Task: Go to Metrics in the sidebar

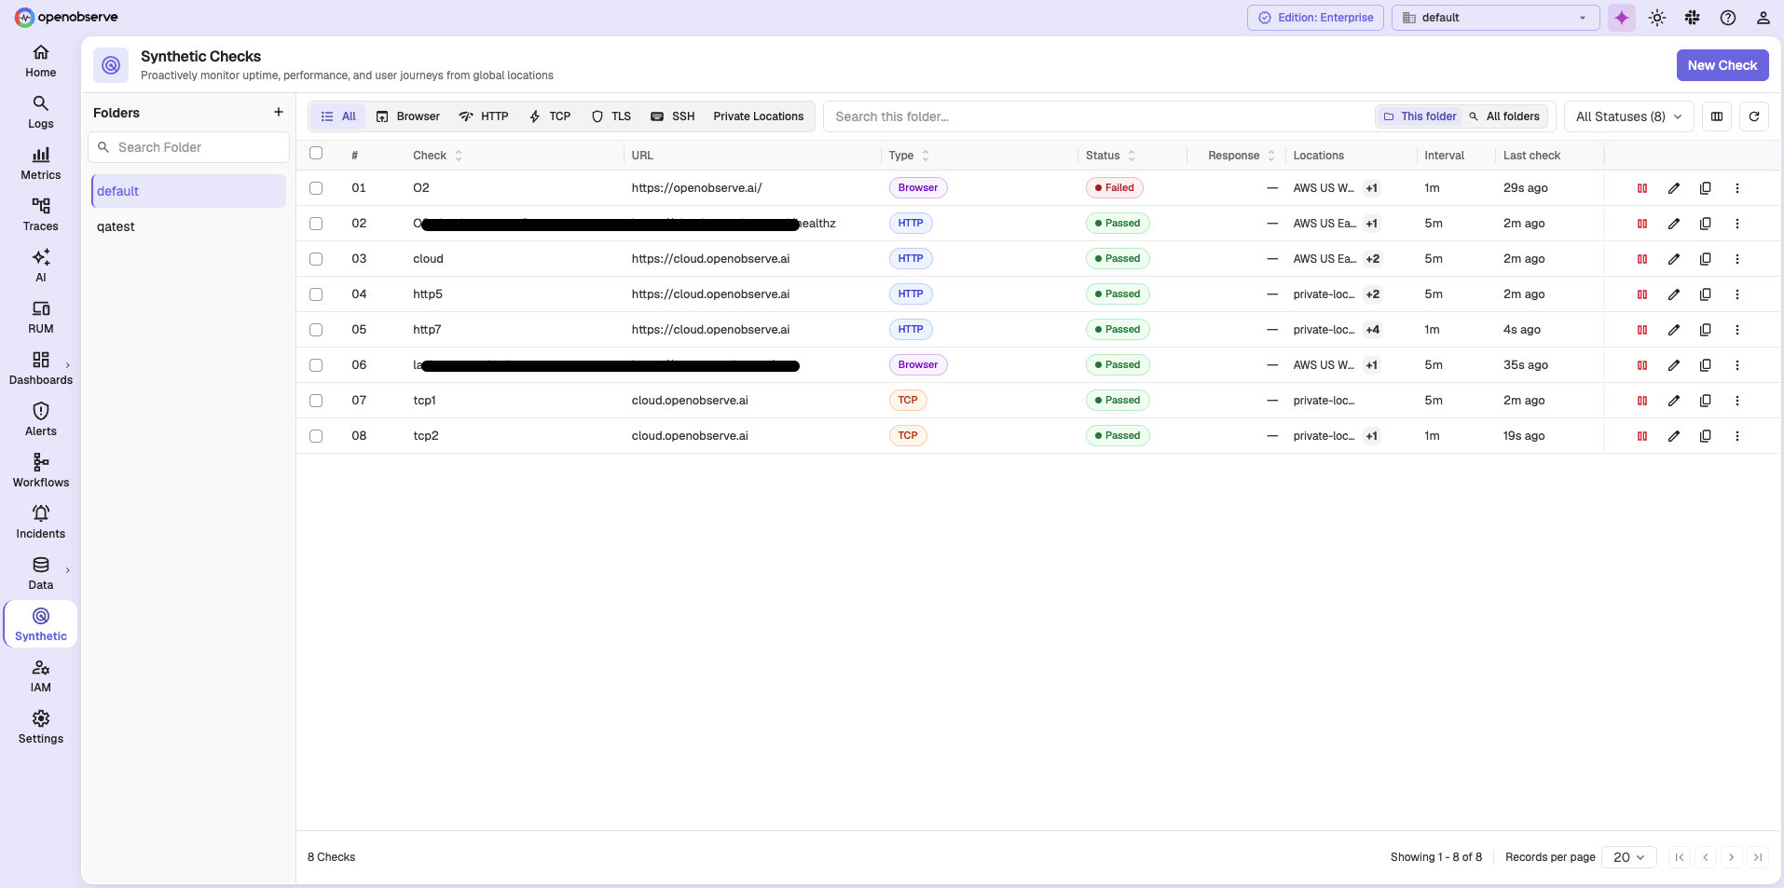Action: point(40,163)
